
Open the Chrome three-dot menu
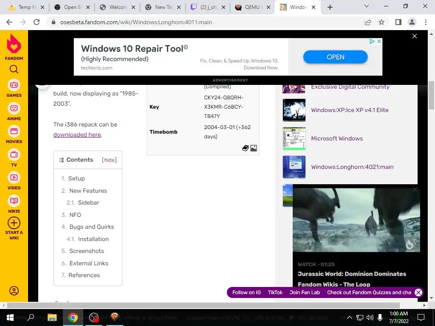point(426,22)
